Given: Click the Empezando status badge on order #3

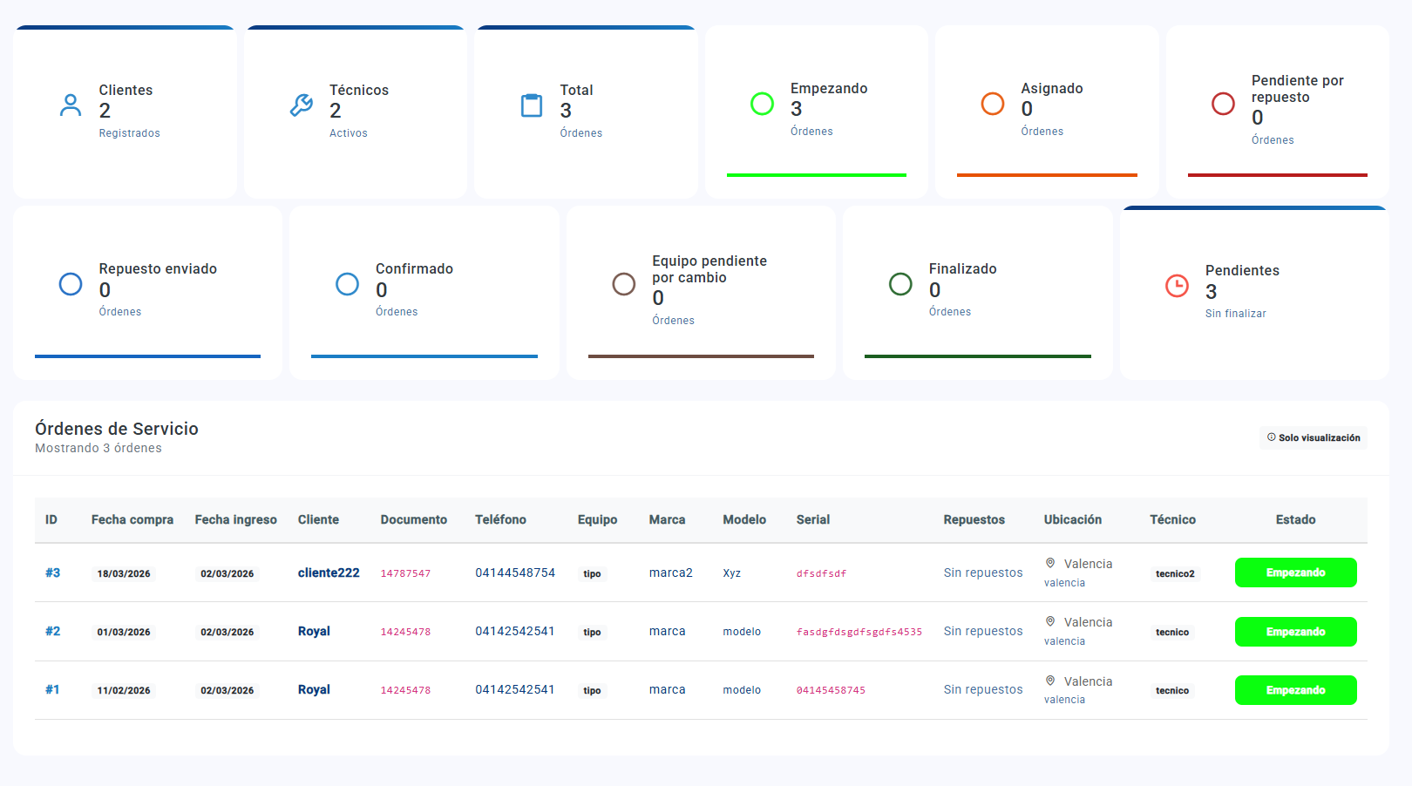Looking at the screenshot, I should [1296, 573].
